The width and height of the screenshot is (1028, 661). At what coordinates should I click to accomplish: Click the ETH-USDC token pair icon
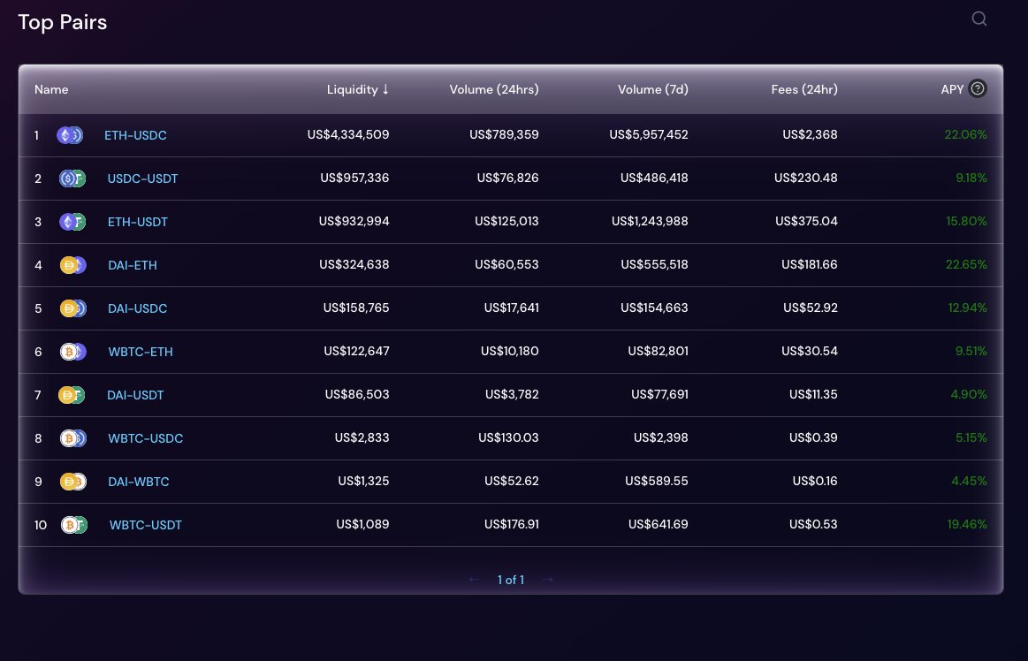70,135
